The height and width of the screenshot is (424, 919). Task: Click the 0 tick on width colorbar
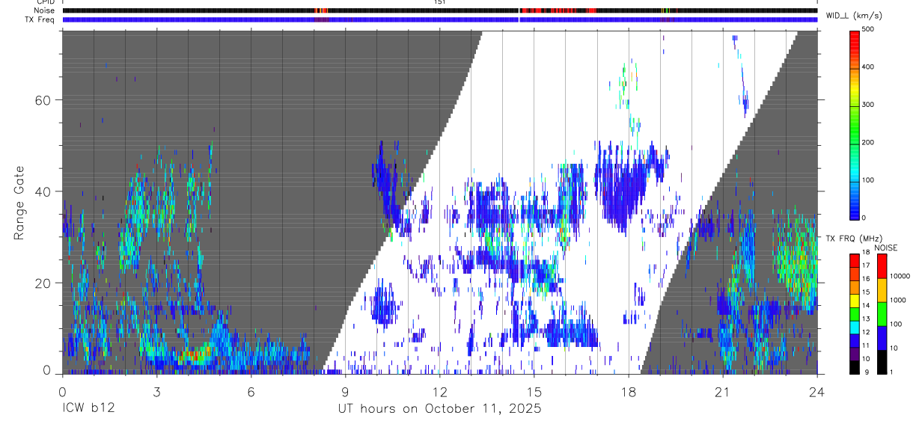tap(864, 218)
